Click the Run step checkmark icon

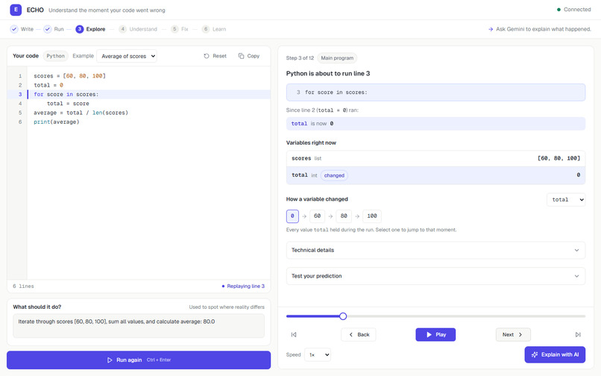(48, 29)
